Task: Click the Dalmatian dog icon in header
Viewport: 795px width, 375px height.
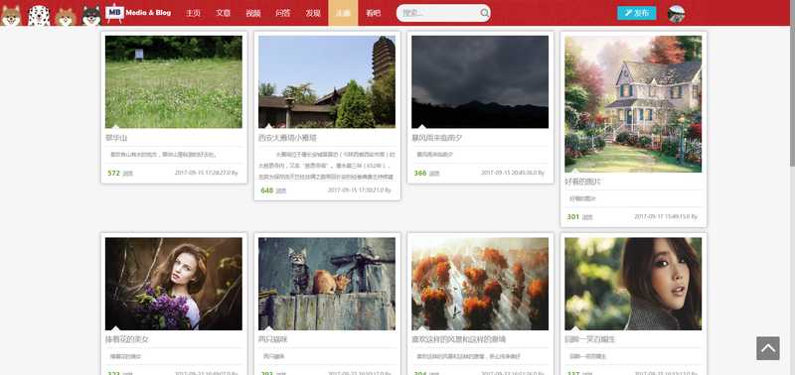Action: [x=39, y=15]
